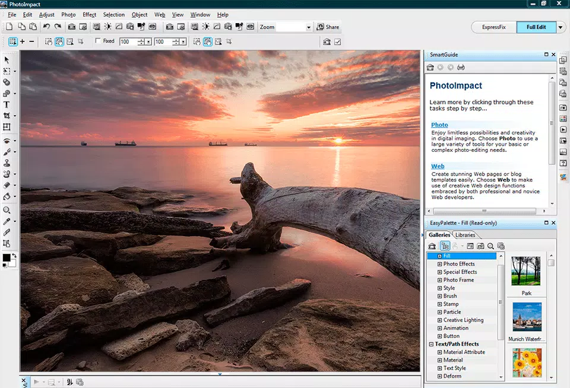Click the New document icon
570x388 pixels.
9,27
